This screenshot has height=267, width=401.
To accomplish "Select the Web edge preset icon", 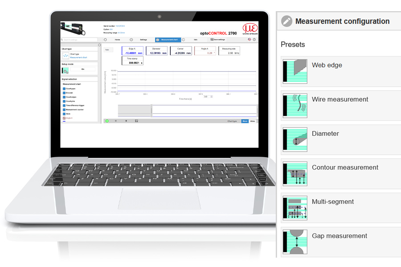I will tap(295, 71).
